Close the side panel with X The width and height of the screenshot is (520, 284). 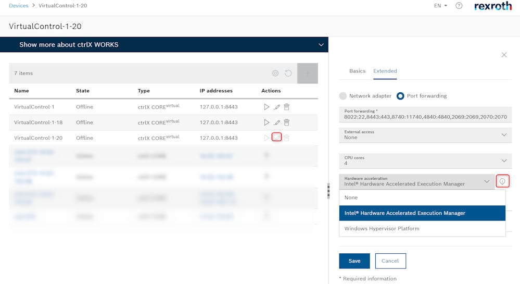coord(504,55)
